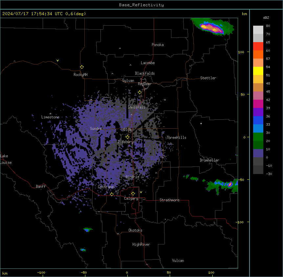The width and height of the screenshot is (283, 277).
Task: Click the Banff label
Action: click(x=41, y=187)
